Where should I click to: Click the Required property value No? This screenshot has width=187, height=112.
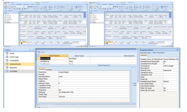click(94, 90)
